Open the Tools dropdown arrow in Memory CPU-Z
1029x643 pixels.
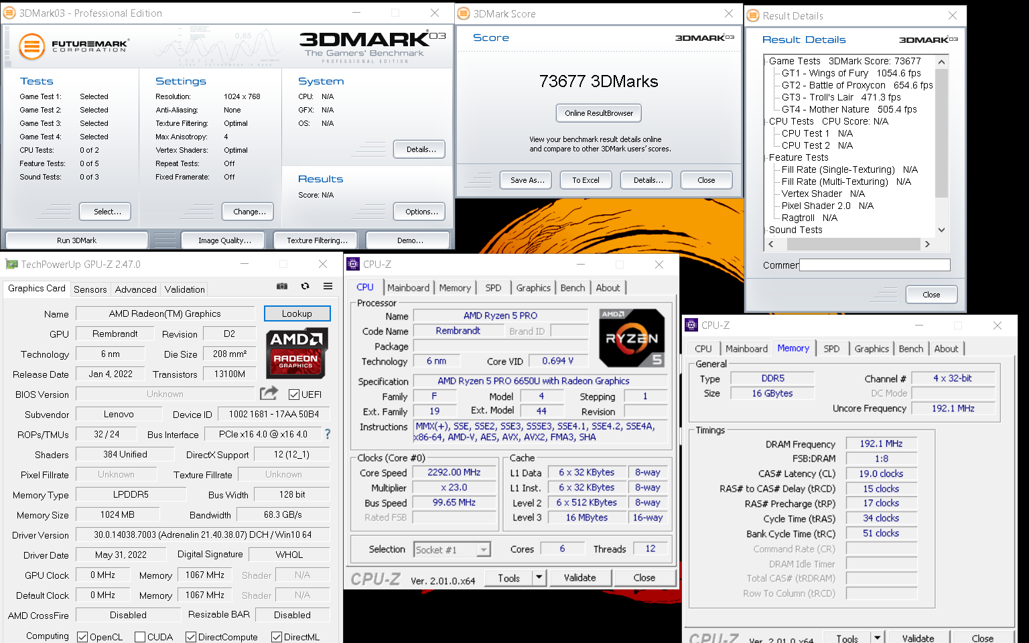[x=878, y=637]
